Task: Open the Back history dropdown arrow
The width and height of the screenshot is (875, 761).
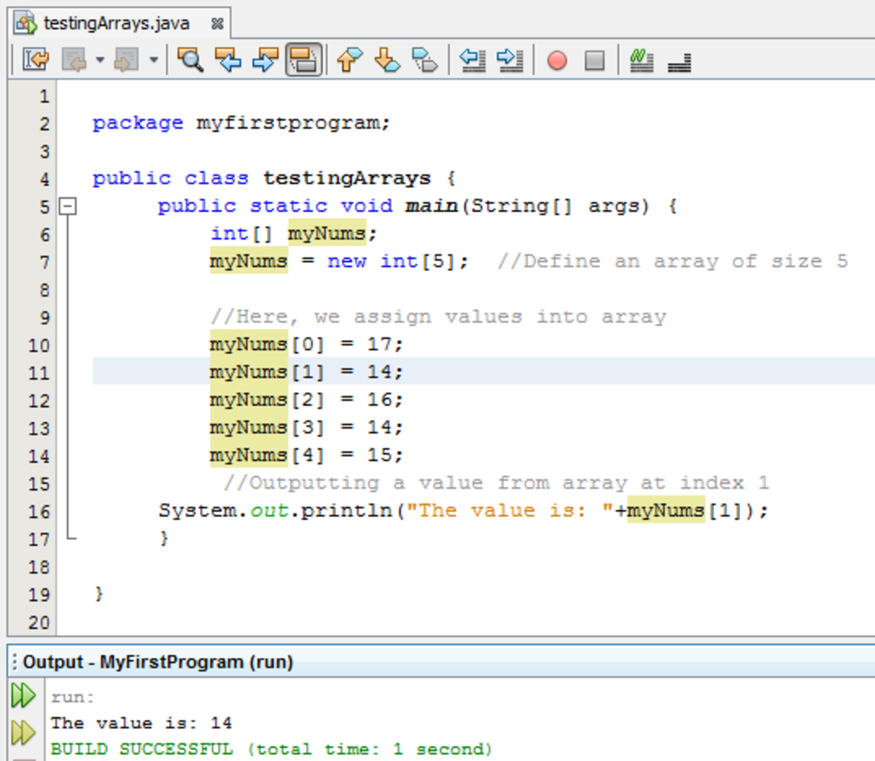Action: point(100,60)
